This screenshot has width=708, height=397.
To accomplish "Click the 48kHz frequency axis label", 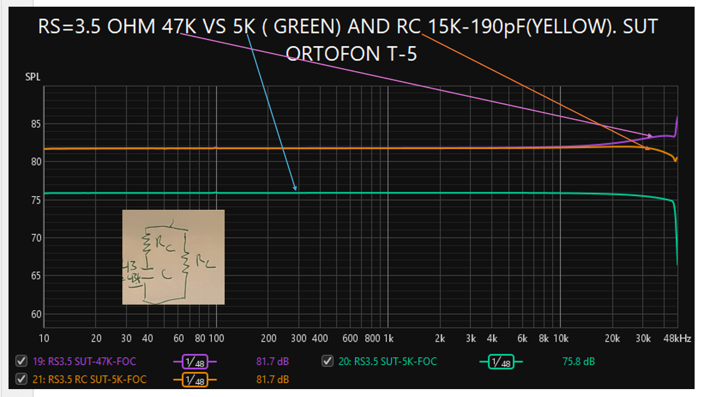I will point(677,339).
